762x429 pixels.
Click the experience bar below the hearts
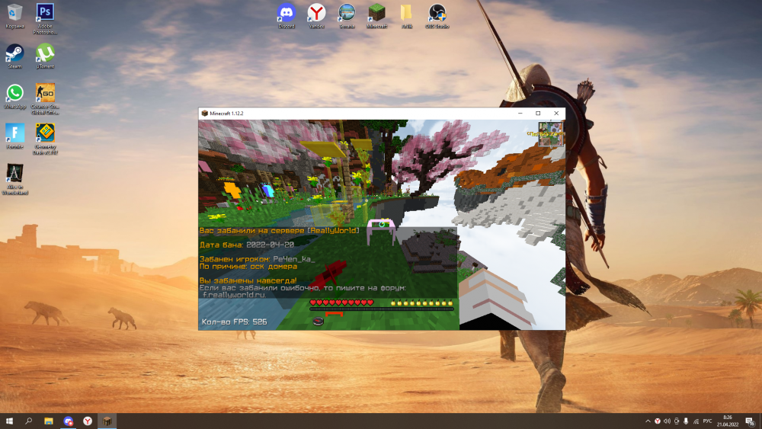click(382, 309)
